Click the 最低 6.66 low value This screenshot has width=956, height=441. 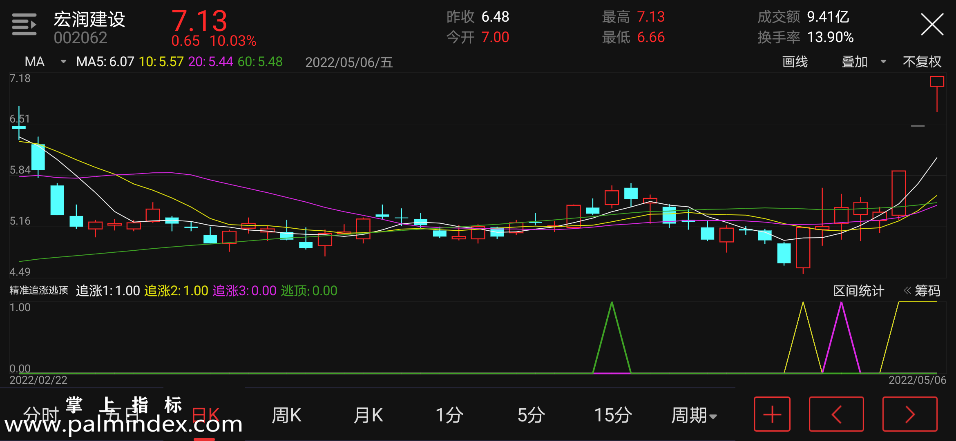point(633,37)
